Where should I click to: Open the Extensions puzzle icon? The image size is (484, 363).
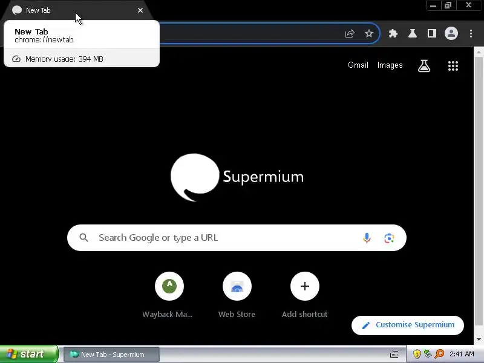pyautogui.click(x=393, y=33)
